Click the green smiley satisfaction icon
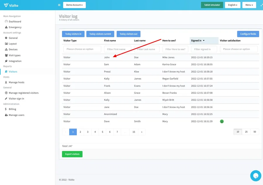 [x=222, y=121]
